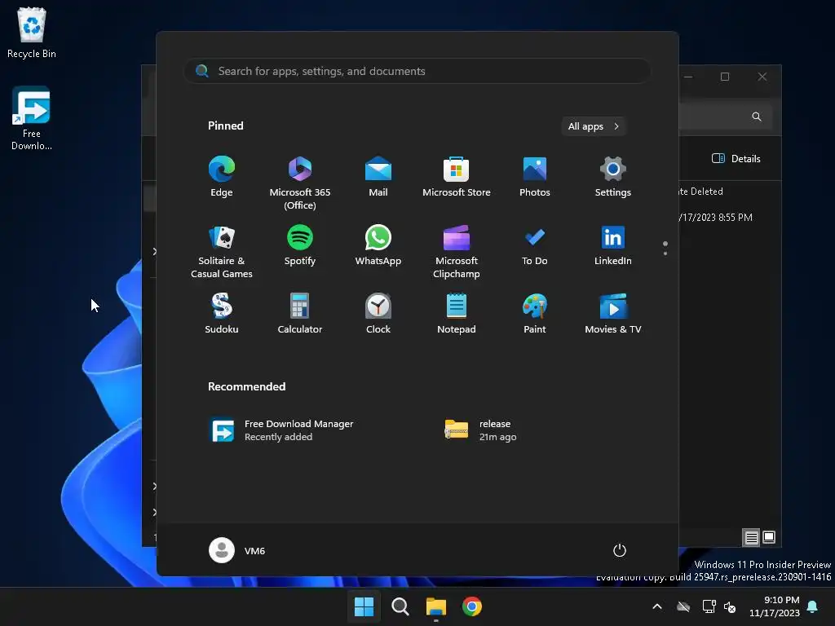This screenshot has width=835, height=626.
Task: Launch Microsoft 365 (Office) app
Action: (x=300, y=183)
